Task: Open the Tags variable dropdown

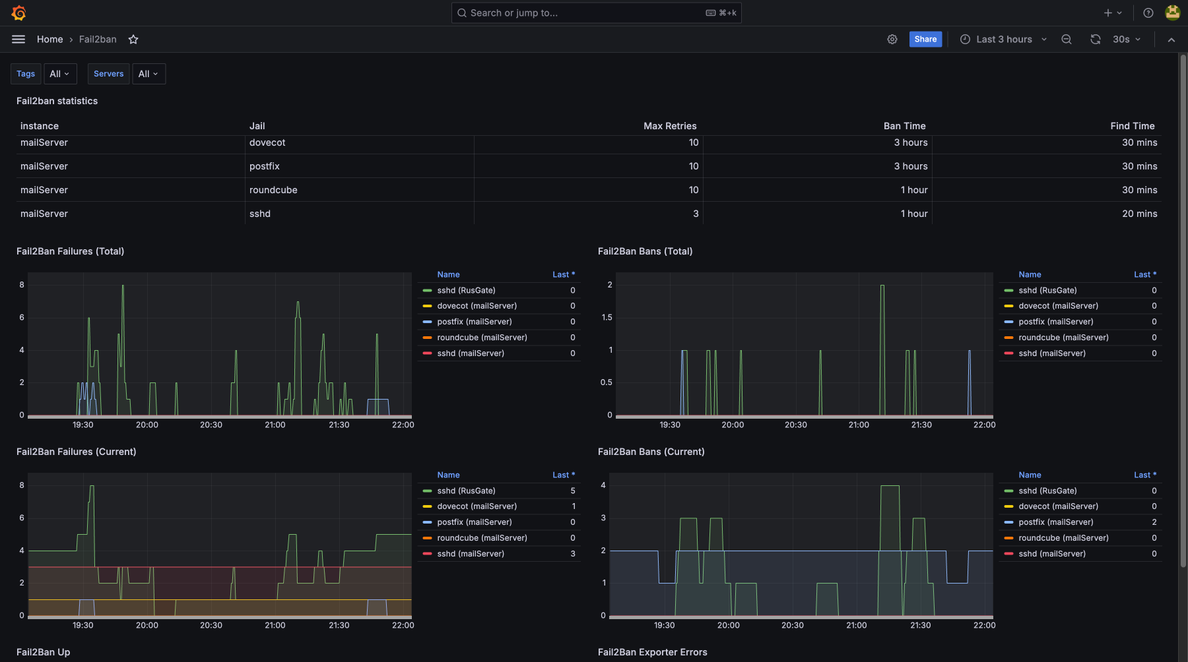Action: (x=60, y=74)
